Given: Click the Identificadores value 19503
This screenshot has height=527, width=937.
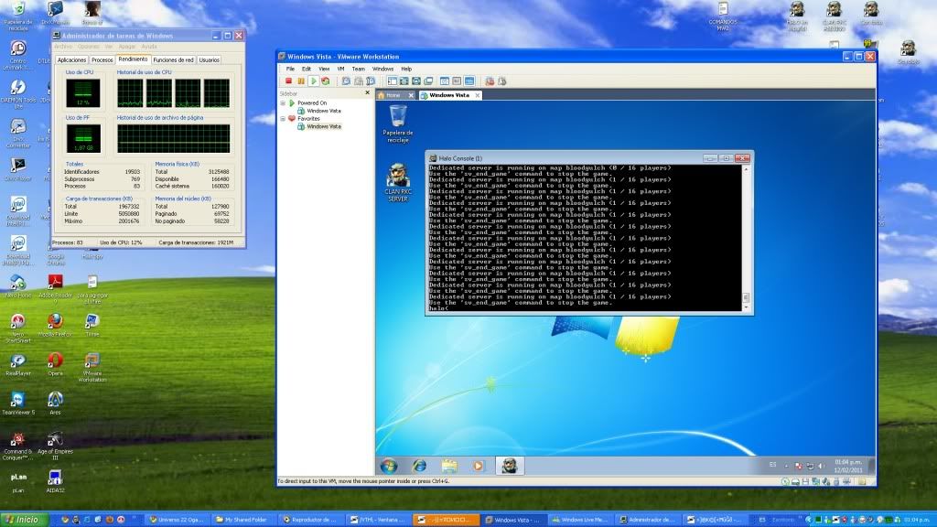Looking at the screenshot, I should [132, 171].
